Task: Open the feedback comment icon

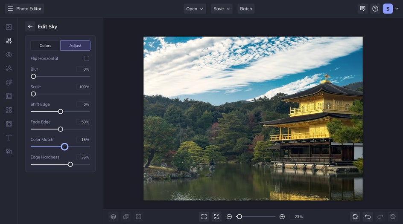Action: click(x=362, y=9)
